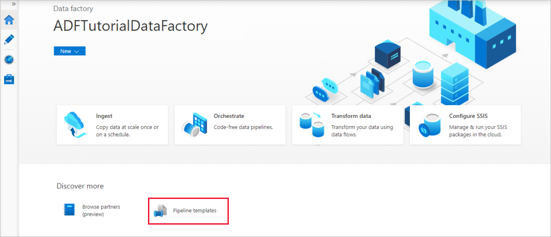Open the Configure SSIS card title
Viewport: 551px width, 237px height.
point(468,116)
